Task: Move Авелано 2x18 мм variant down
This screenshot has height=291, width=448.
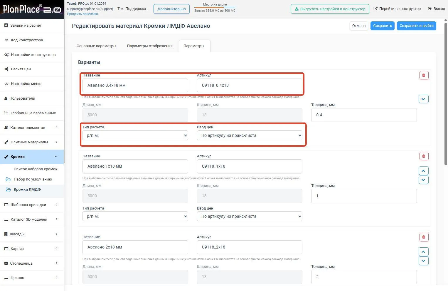Action: click(423, 261)
